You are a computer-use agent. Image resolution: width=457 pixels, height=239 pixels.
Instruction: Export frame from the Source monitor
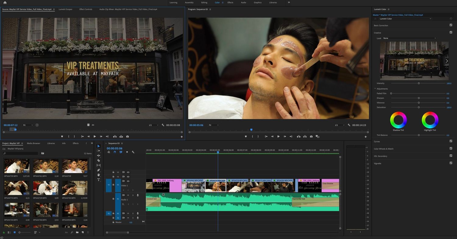(x=127, y=137)
